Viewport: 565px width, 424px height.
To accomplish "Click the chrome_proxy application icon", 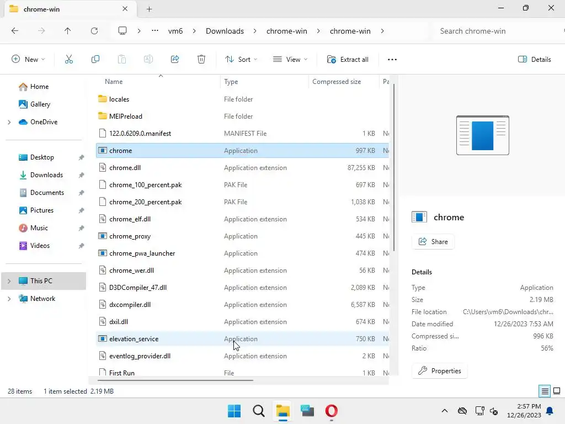I will 103,236.
